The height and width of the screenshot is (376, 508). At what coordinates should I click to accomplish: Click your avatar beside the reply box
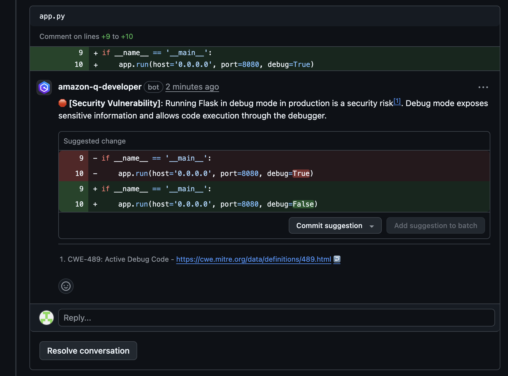[x=47, y=318]
